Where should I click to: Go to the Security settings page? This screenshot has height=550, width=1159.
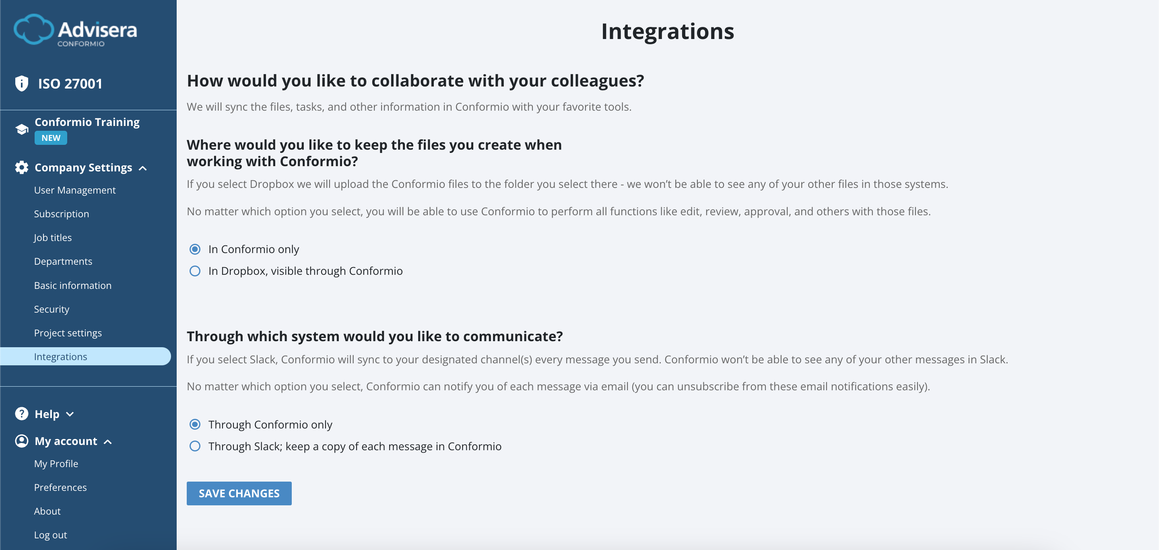coord(52,309)
